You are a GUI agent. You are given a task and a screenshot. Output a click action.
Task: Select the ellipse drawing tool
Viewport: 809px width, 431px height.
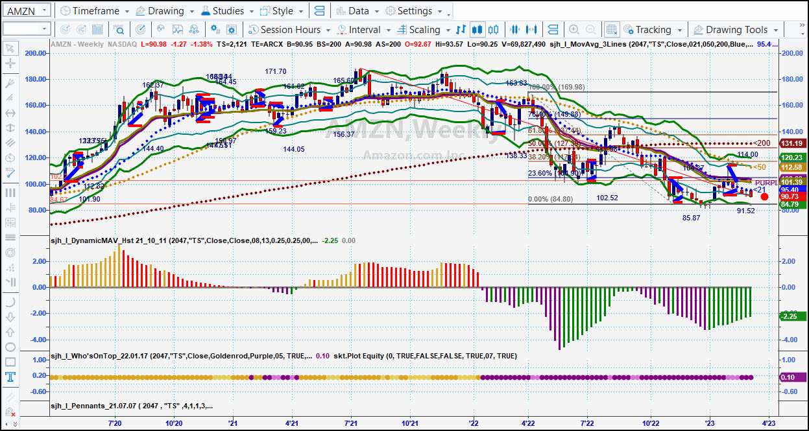(10, 347)
